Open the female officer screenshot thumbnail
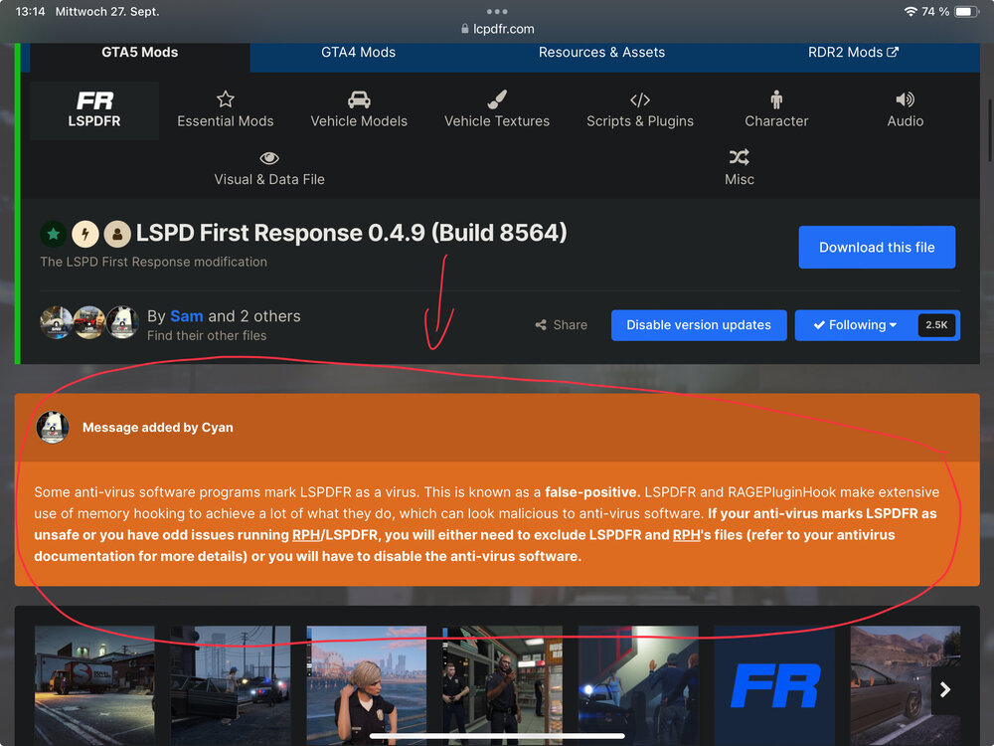 point(367,685)
